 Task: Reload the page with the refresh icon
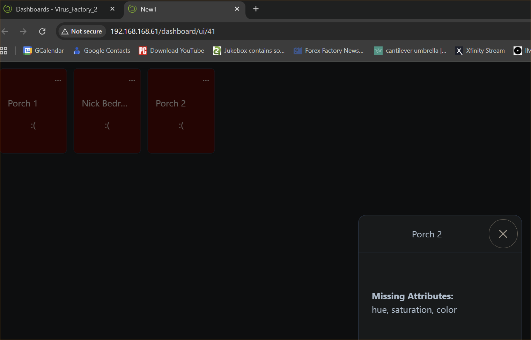pos(42,31)
